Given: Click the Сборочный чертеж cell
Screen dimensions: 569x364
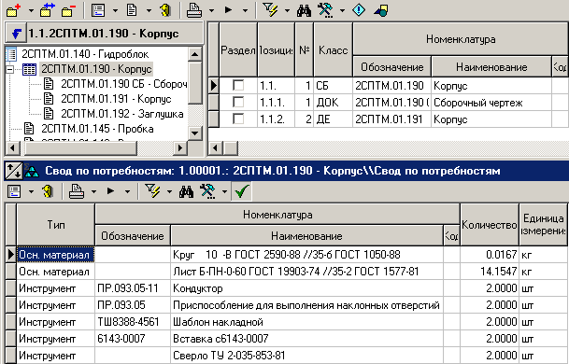Looking at the screenshot, I should point(491,103).
